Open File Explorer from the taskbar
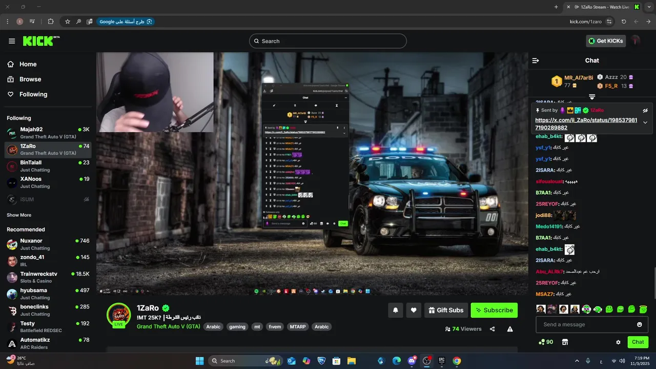 [x=352, y=361]
